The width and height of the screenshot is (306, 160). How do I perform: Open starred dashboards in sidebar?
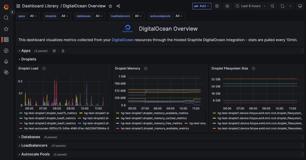pos(6,29)
